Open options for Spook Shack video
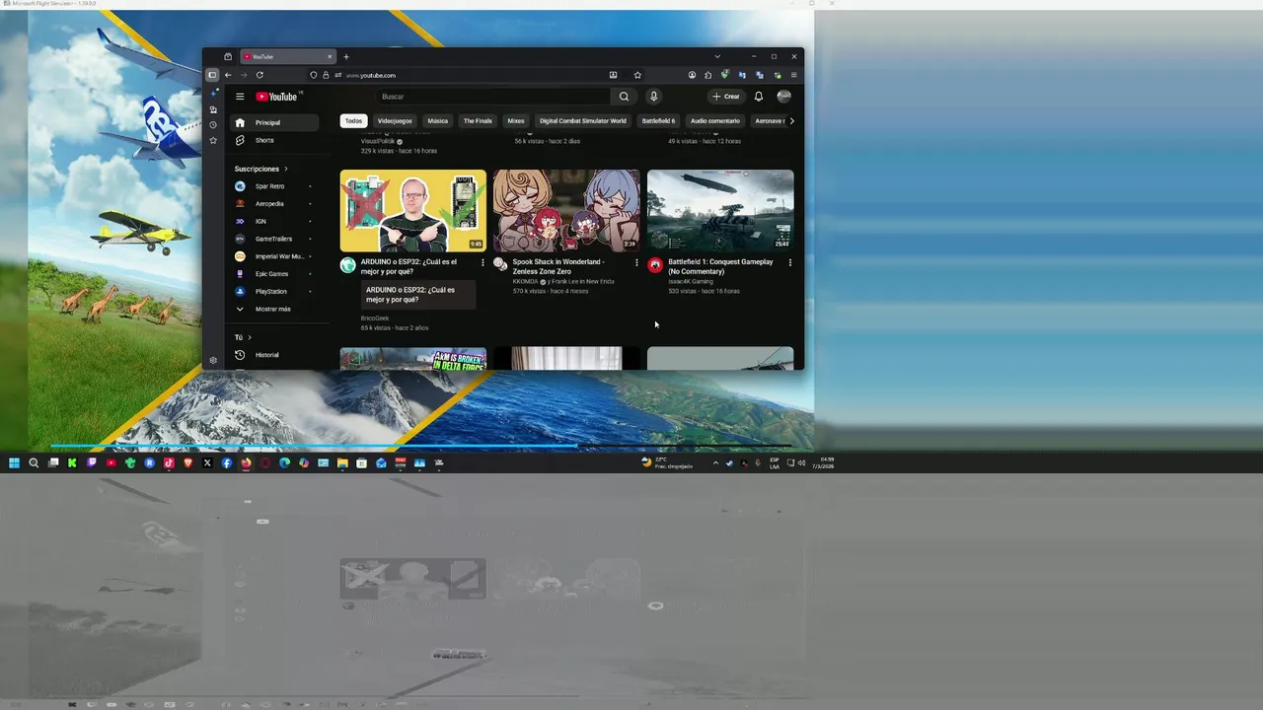This screenshot has height=710, width=1263. [x=636, y=262]
